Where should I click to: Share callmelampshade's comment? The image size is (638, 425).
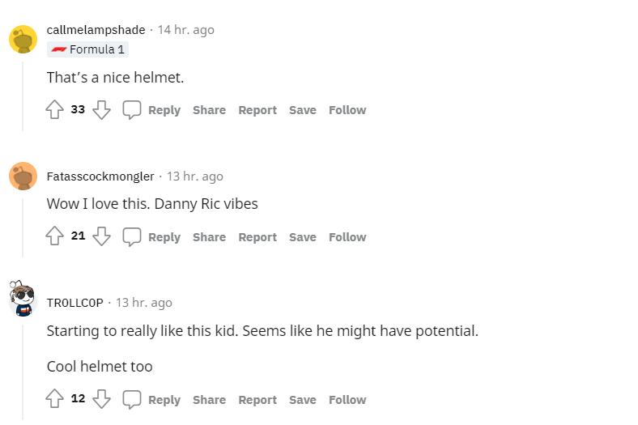pos(209,110)
